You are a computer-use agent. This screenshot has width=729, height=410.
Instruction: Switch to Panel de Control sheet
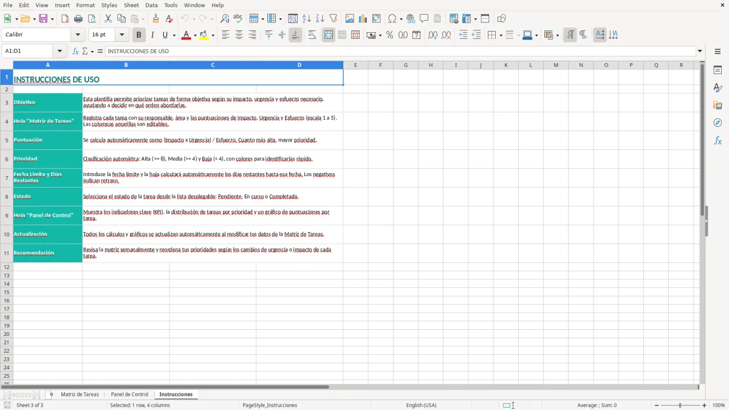129,395
